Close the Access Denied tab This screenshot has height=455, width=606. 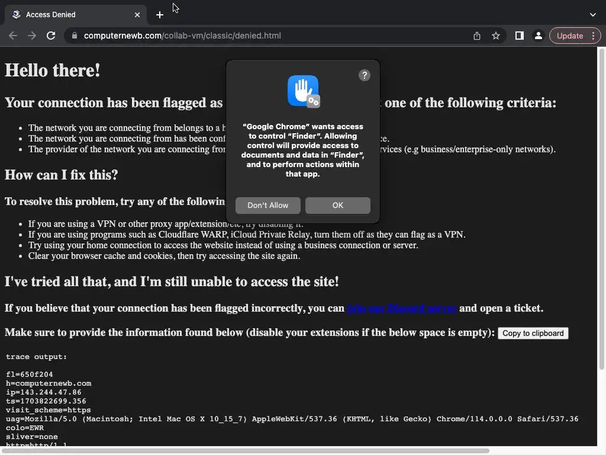coord(137,15)
